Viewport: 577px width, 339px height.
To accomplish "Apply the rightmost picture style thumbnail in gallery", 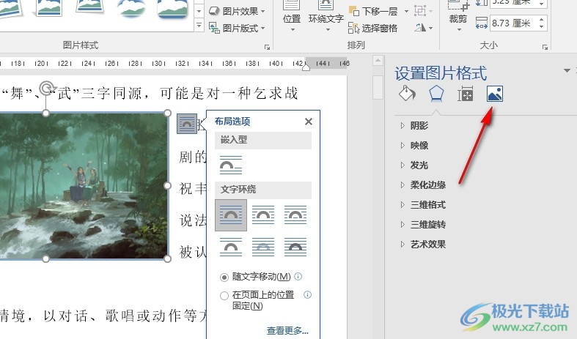I will coord(172,10).
